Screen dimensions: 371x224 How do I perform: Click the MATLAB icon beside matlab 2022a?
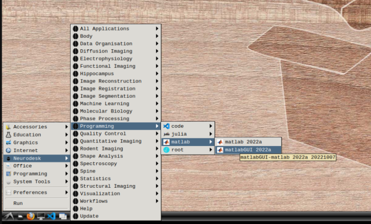tap(221, 142)
